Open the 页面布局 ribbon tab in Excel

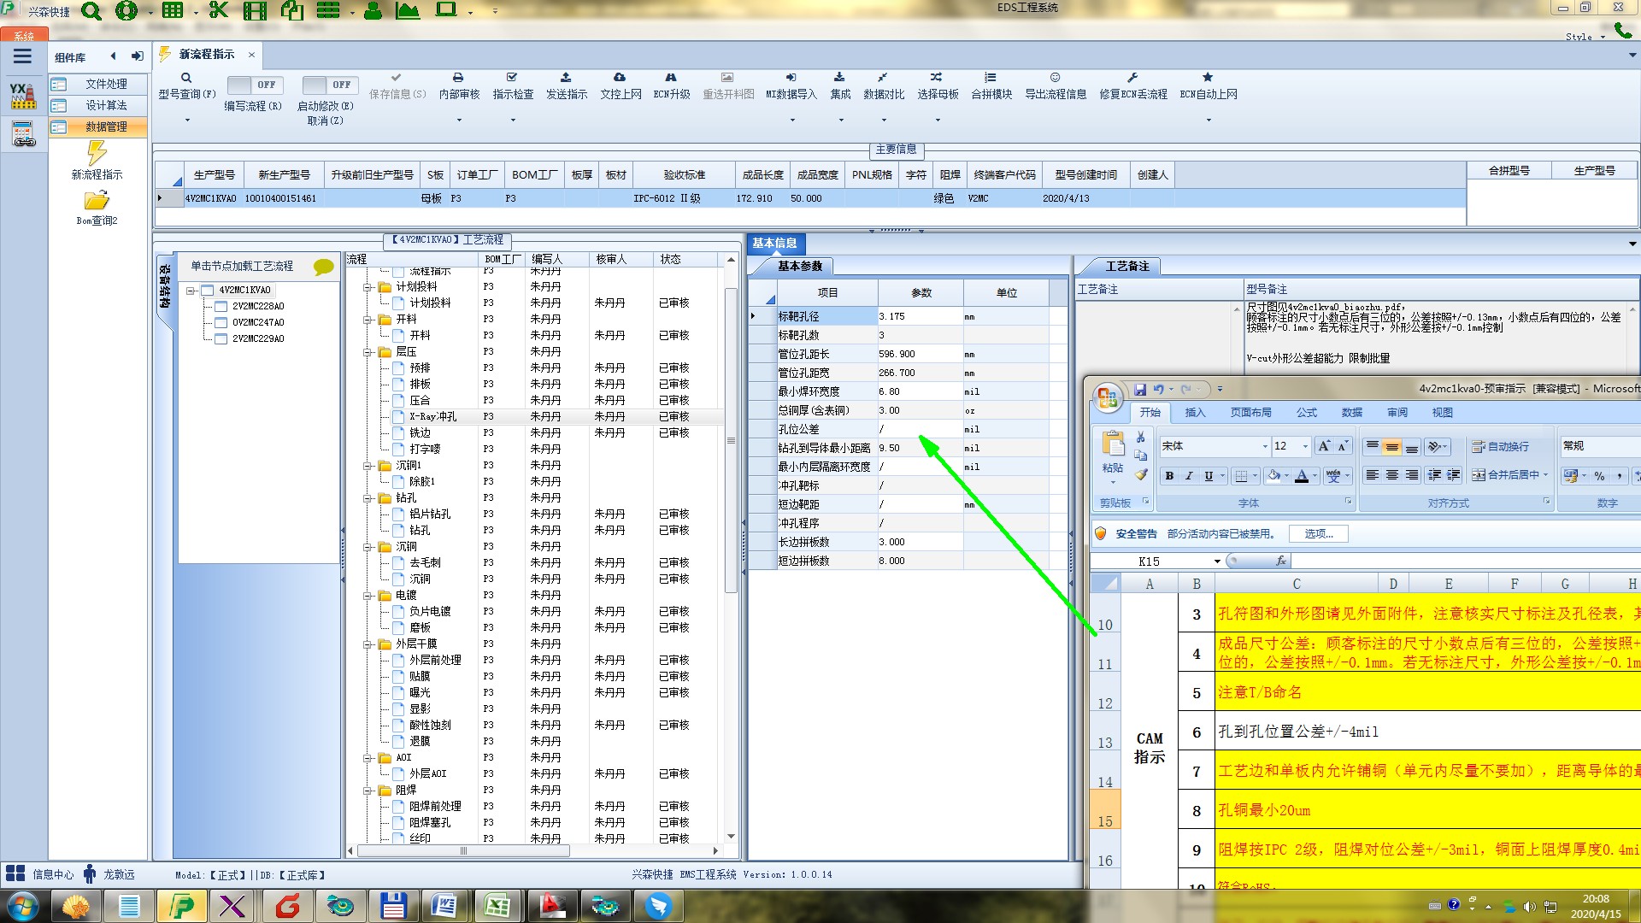[x=1250, y=413]
